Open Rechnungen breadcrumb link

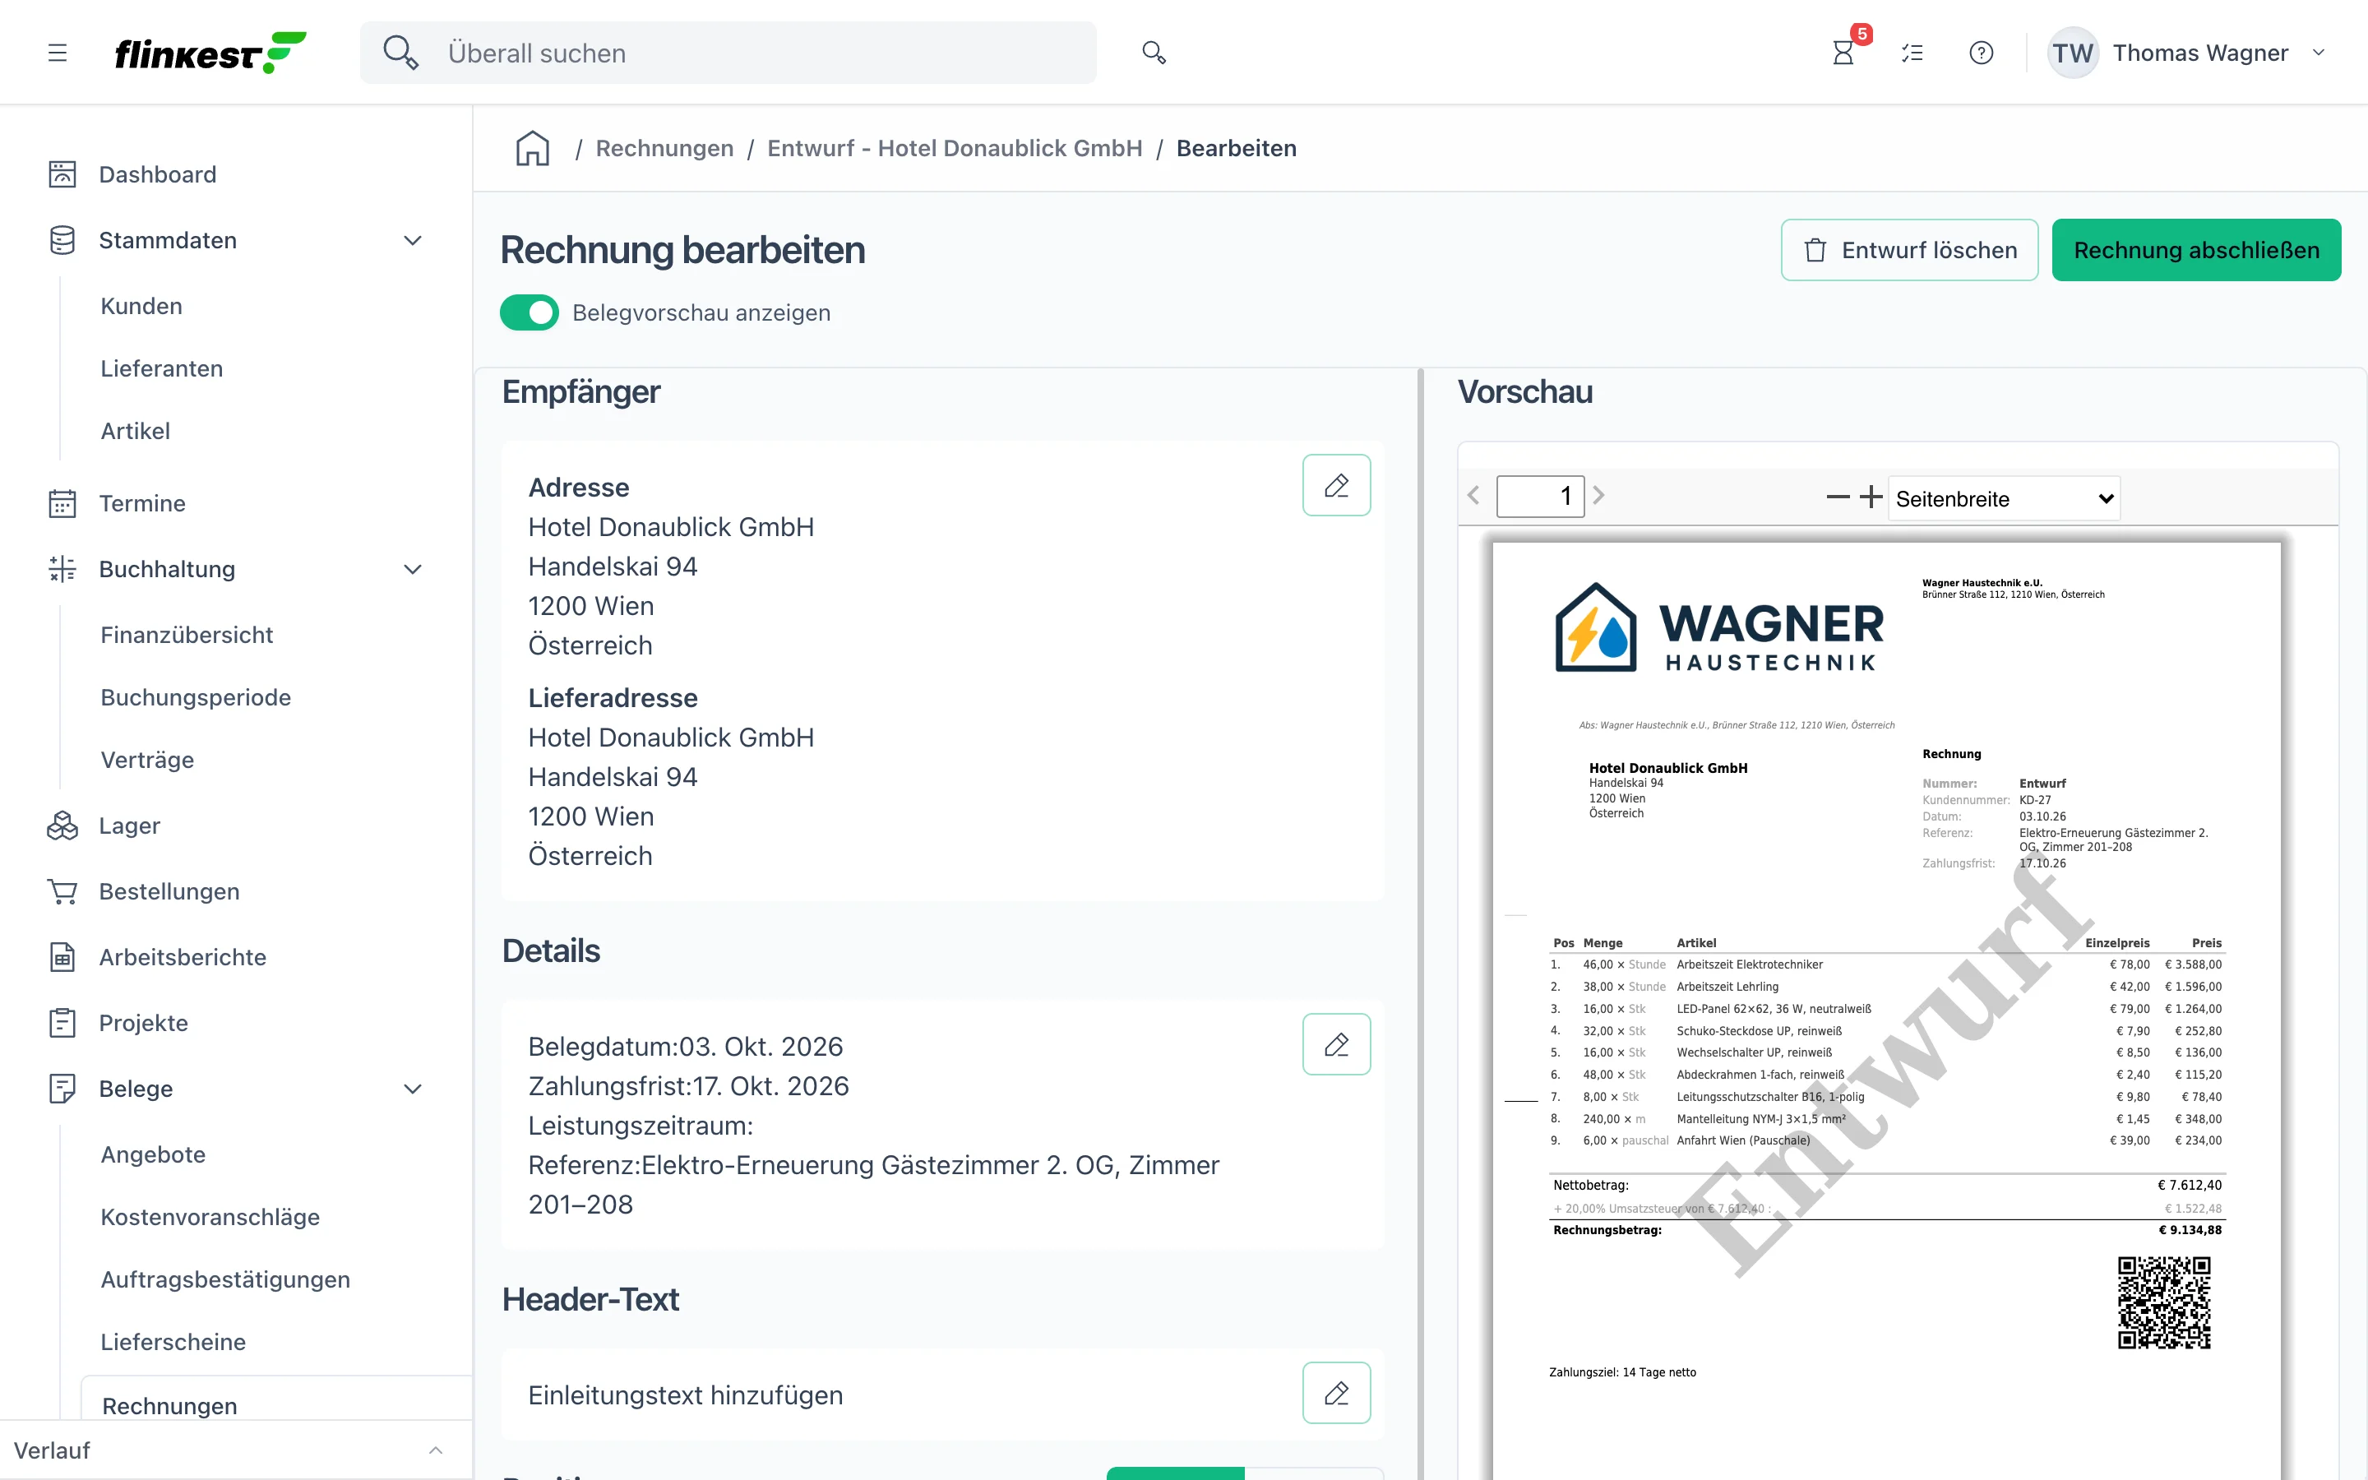pyautogui.click(x=664, y=148)
